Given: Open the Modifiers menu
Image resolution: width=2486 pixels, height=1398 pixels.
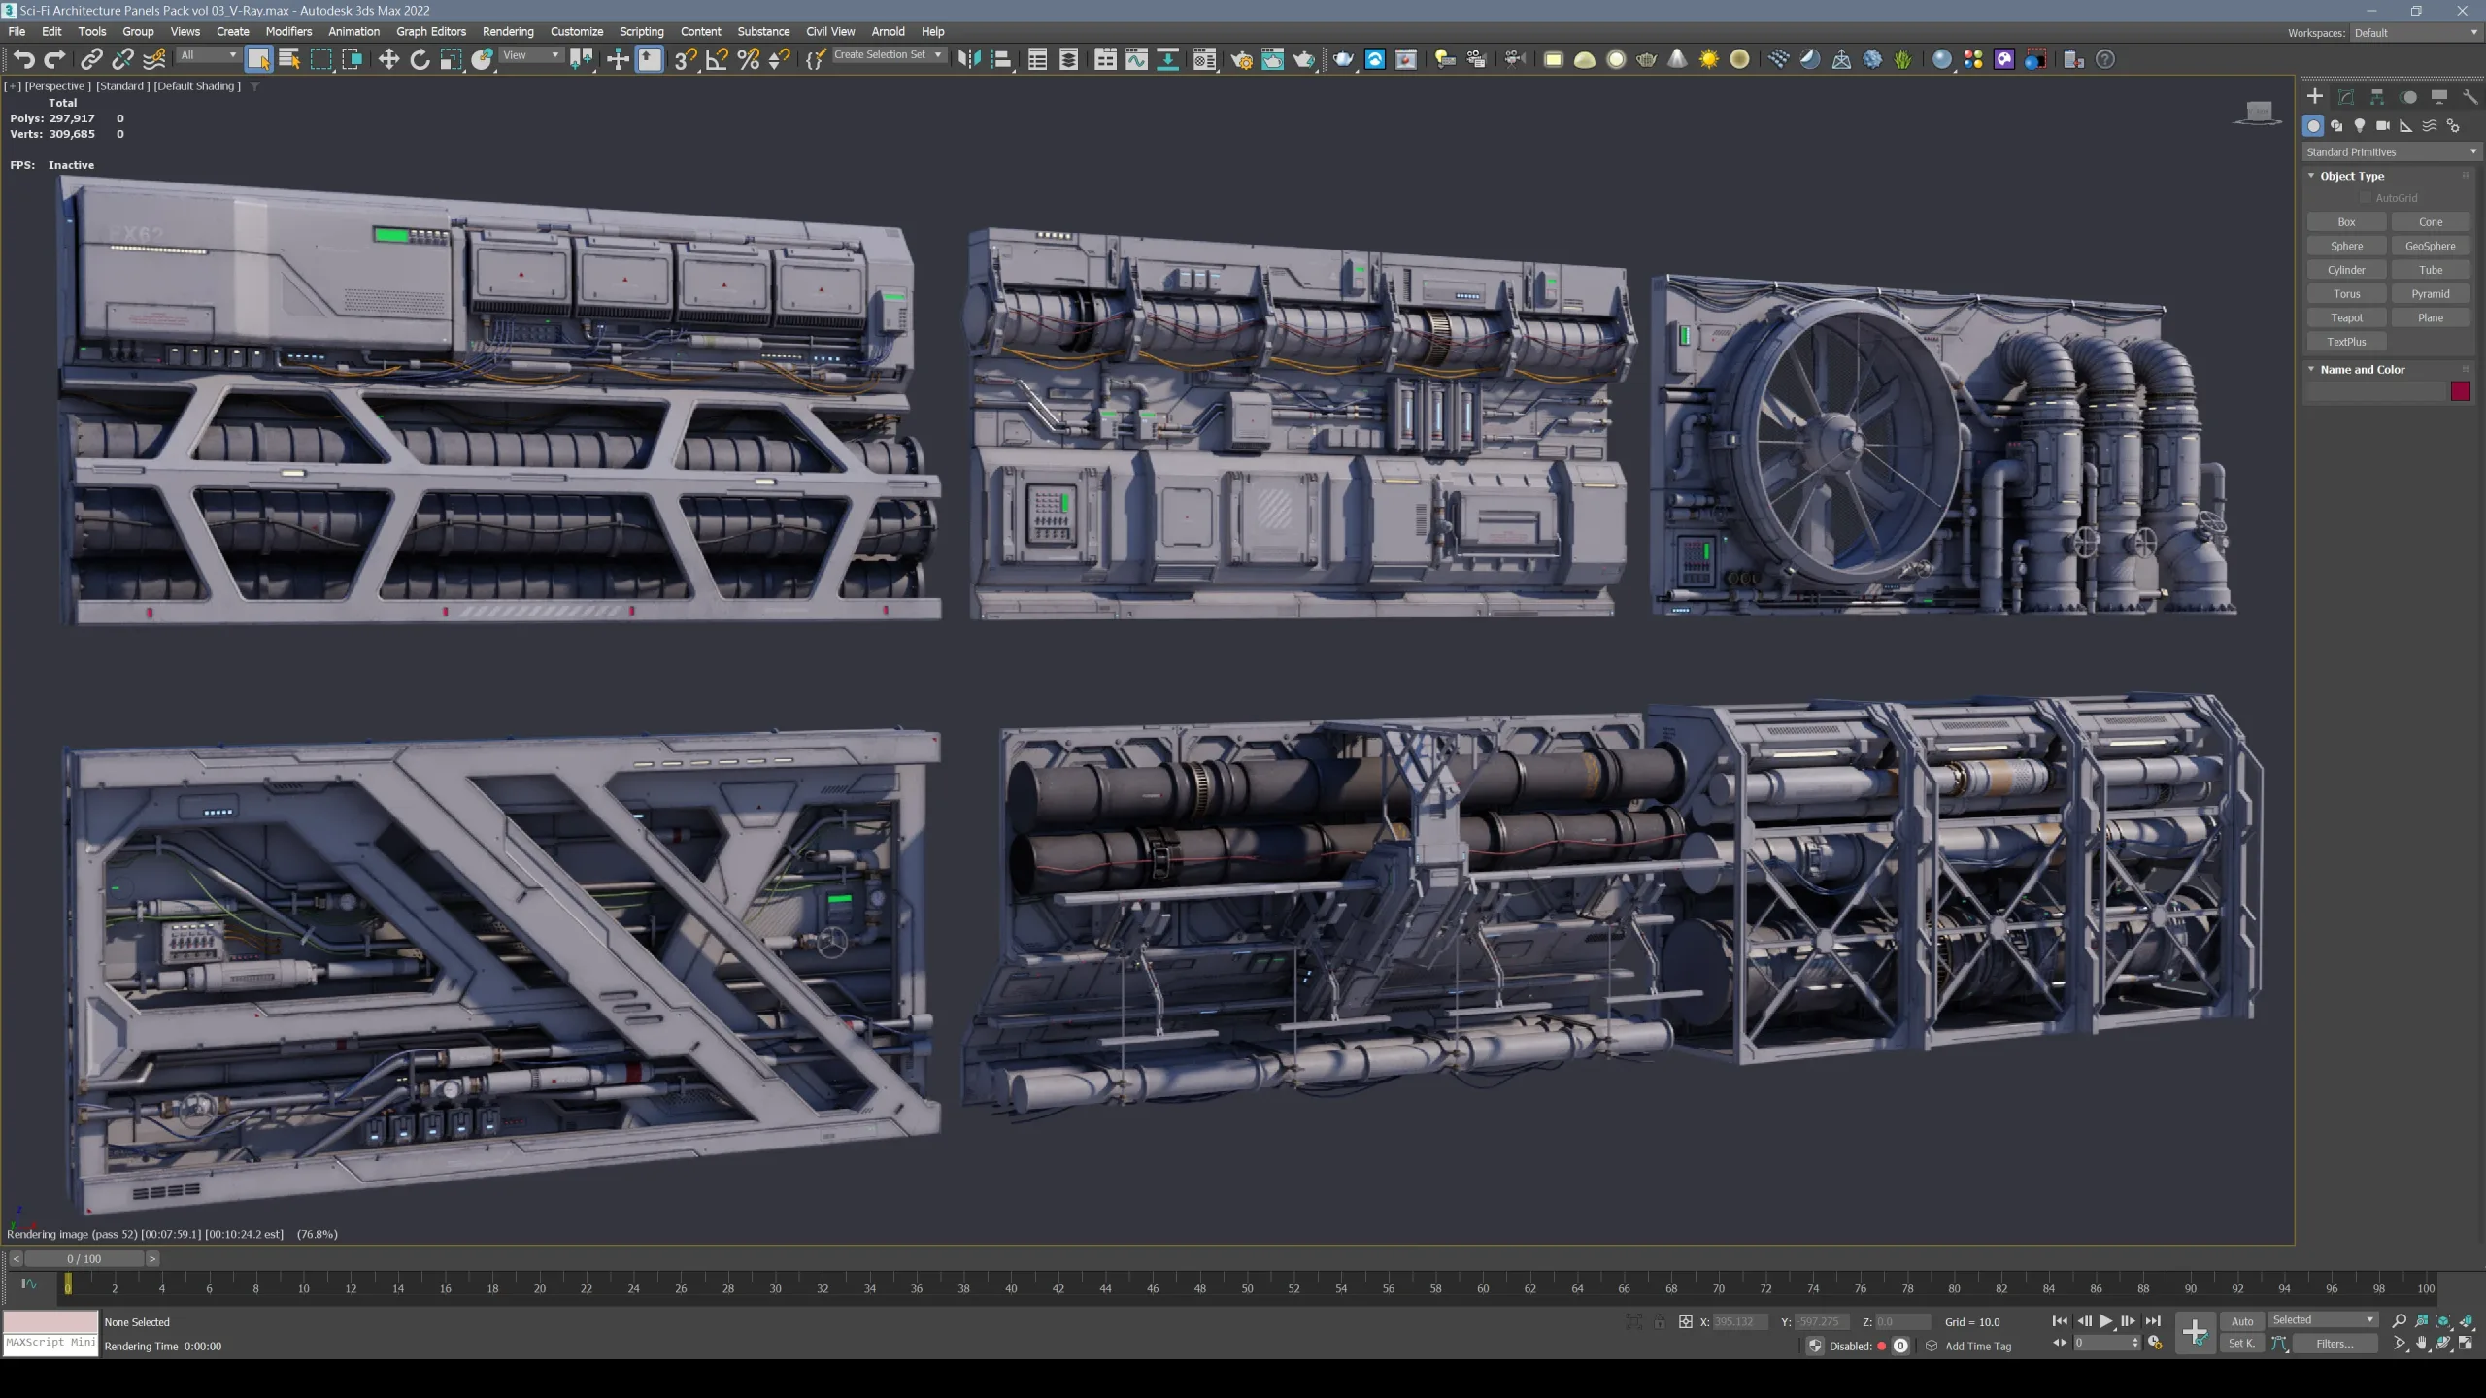Looking at the screenshot, I should point(288,32).
